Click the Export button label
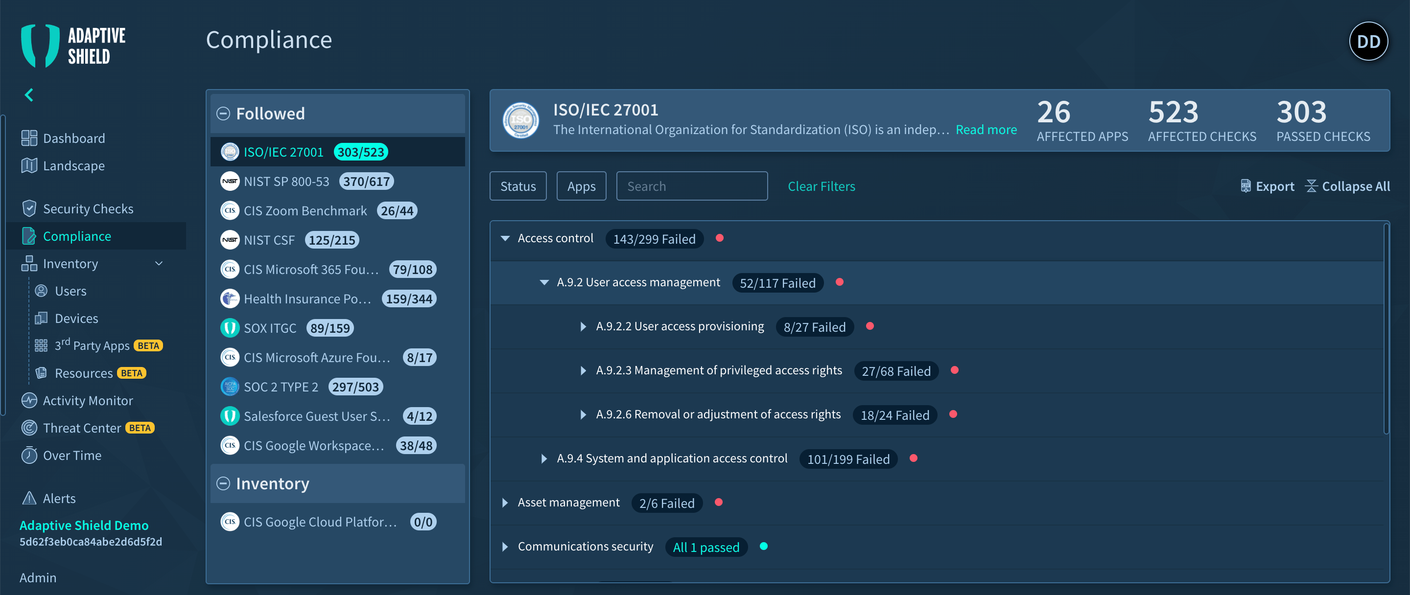The image size is (1410, 595). [x=1275, y=186]
